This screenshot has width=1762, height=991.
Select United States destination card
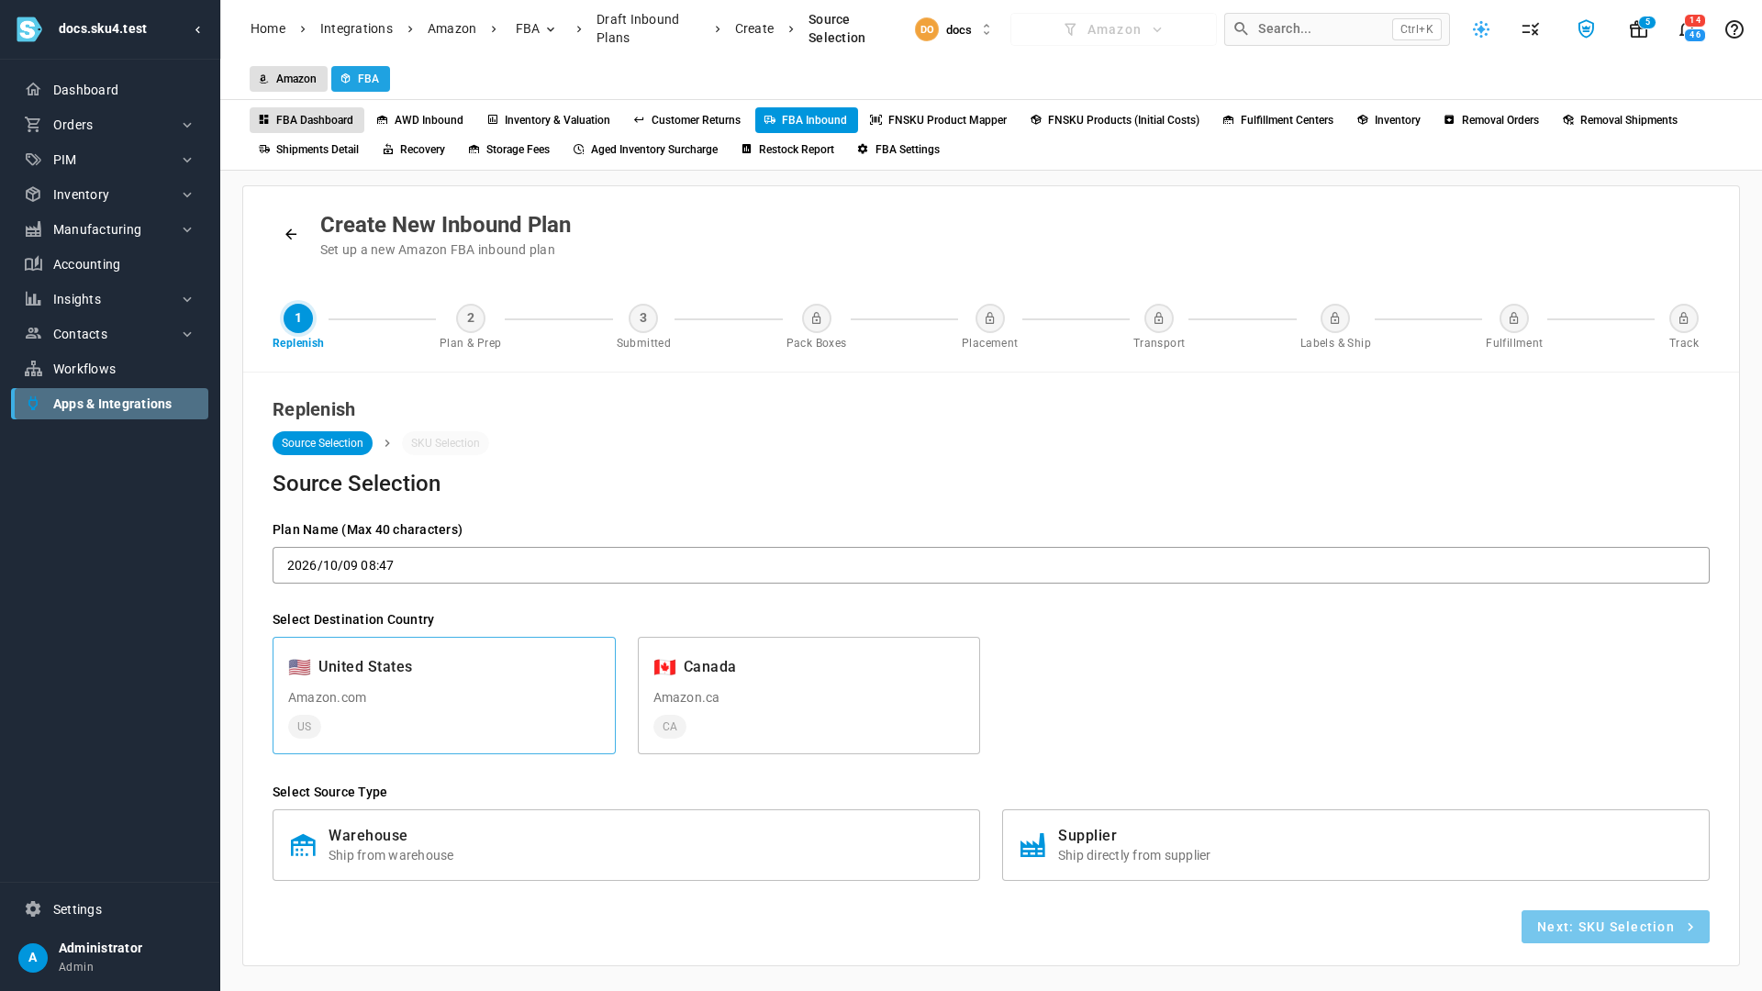click(x=444, y=696)
